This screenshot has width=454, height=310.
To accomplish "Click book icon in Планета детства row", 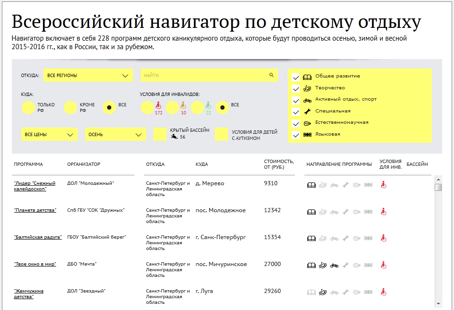I will tap(311, 212).
